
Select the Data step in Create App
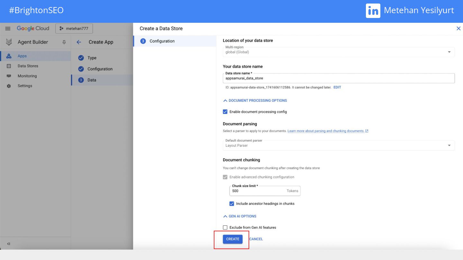[x=102, y=80]
